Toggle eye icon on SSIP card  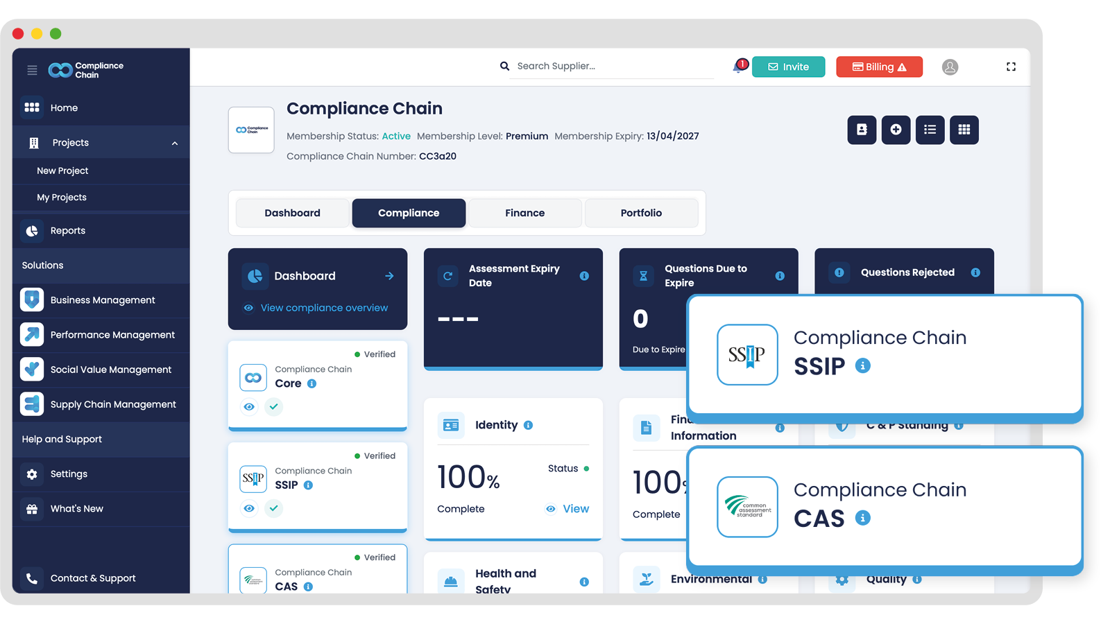(x=249, y=508)
